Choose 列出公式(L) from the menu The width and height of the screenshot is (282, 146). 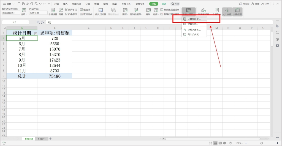pos(194,34)
